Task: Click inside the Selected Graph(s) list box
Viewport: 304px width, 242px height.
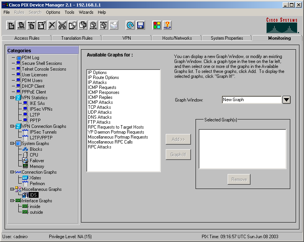Action: pos(243,149)
